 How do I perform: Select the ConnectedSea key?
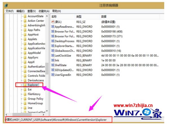(x=36, y=71)
